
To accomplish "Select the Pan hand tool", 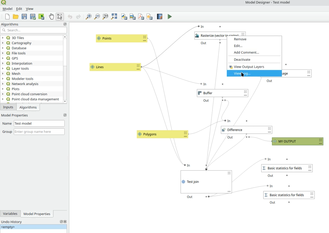I will (x=51, y=17).
